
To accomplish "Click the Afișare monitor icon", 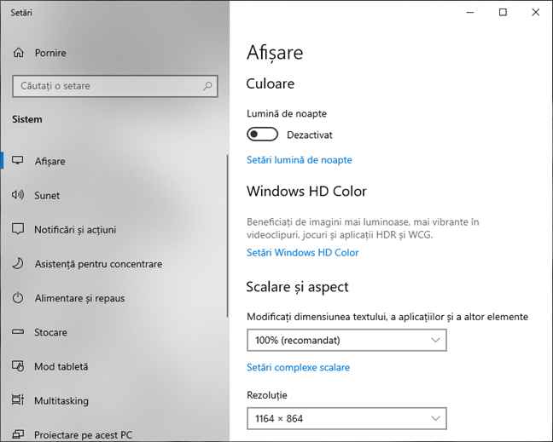I will [x=18, y=161].
